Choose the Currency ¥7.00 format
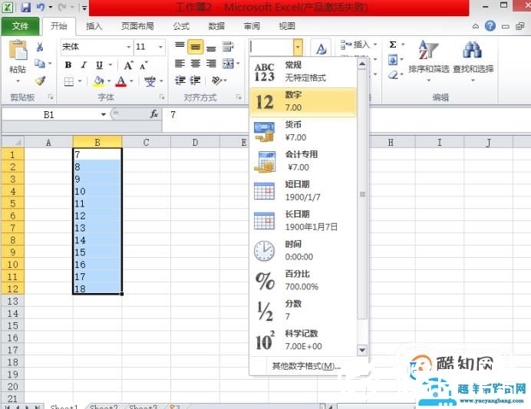 point(303,131)
